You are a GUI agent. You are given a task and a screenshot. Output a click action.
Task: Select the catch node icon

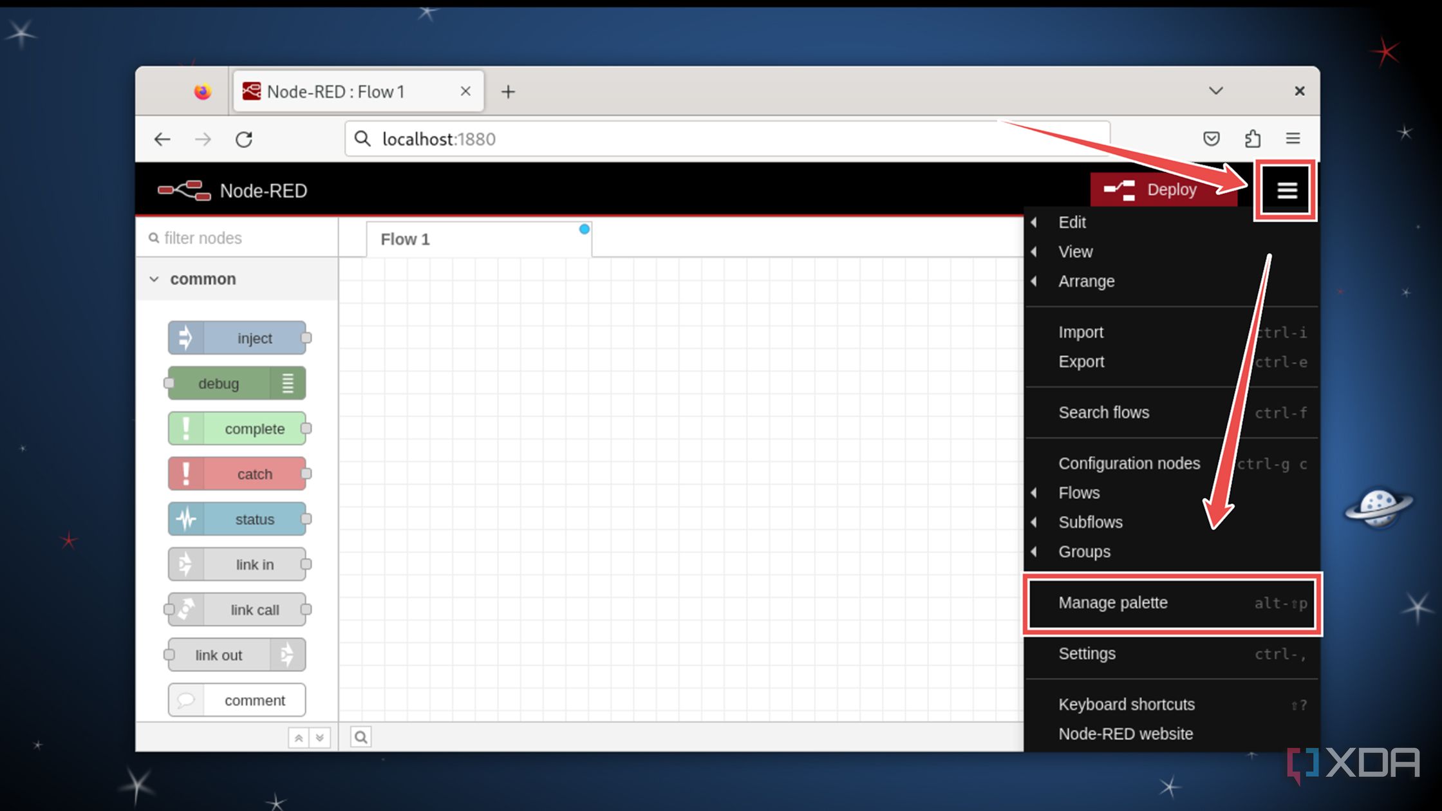coord(185,474)
